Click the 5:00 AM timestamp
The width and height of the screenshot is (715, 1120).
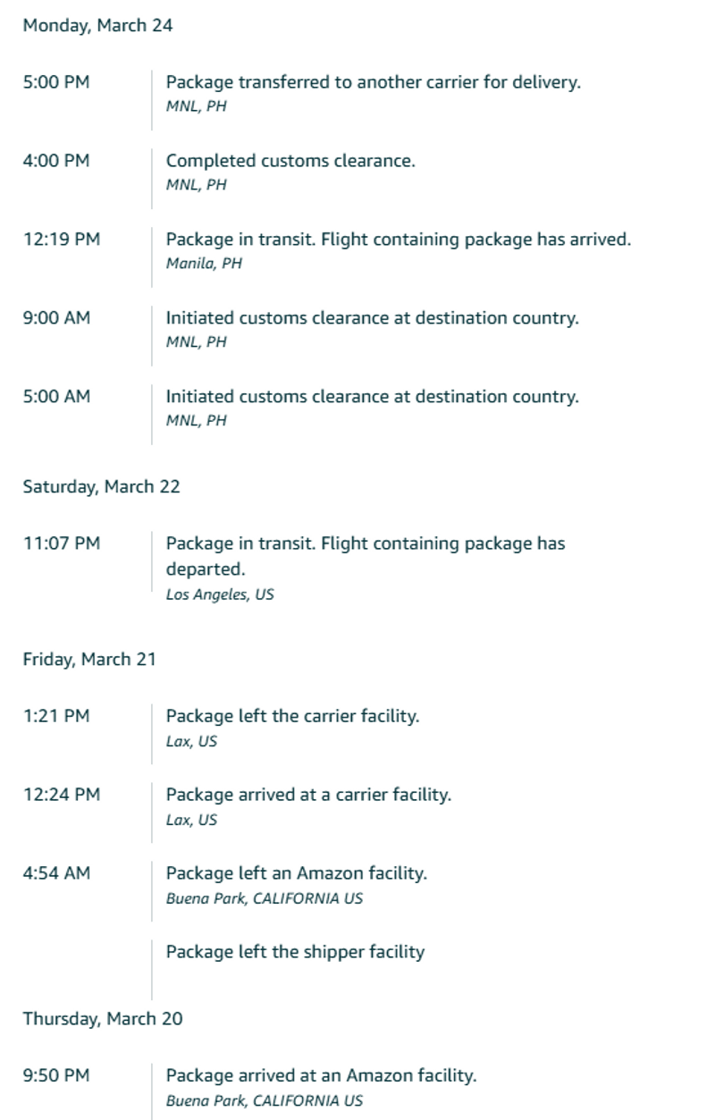[56, 397]
